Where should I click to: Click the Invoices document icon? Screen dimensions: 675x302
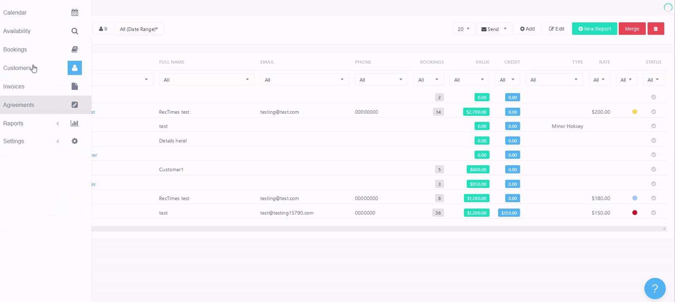[x=75, y=86]
